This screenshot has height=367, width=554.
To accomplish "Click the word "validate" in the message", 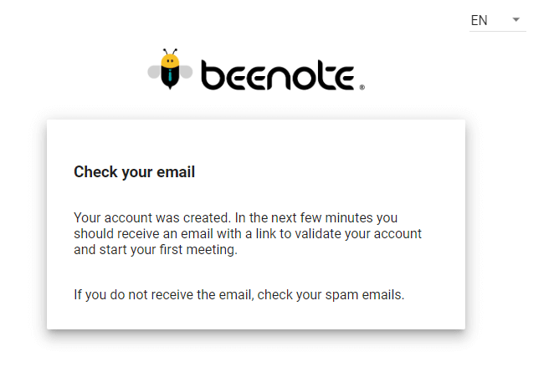I will click(318, 233).
